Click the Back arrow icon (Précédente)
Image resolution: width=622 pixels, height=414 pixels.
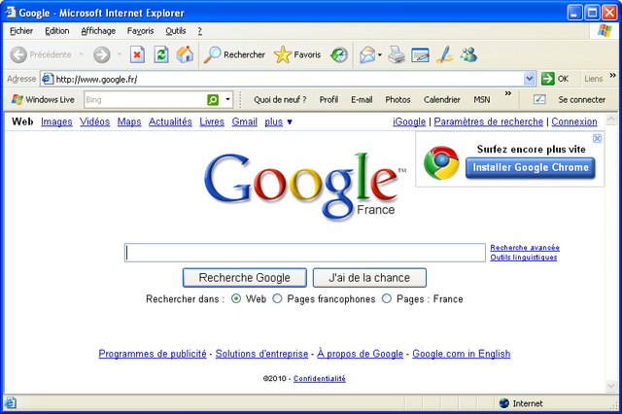[x=18, y=54]
